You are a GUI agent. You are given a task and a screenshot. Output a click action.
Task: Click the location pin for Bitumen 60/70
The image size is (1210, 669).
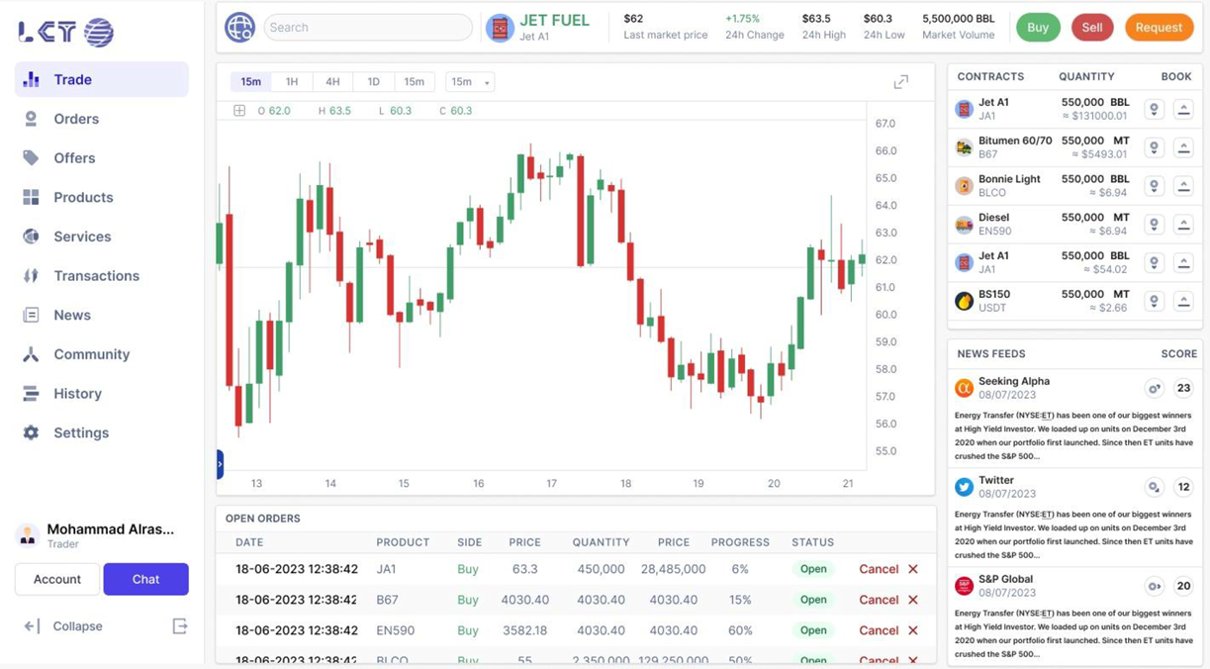1154,147
